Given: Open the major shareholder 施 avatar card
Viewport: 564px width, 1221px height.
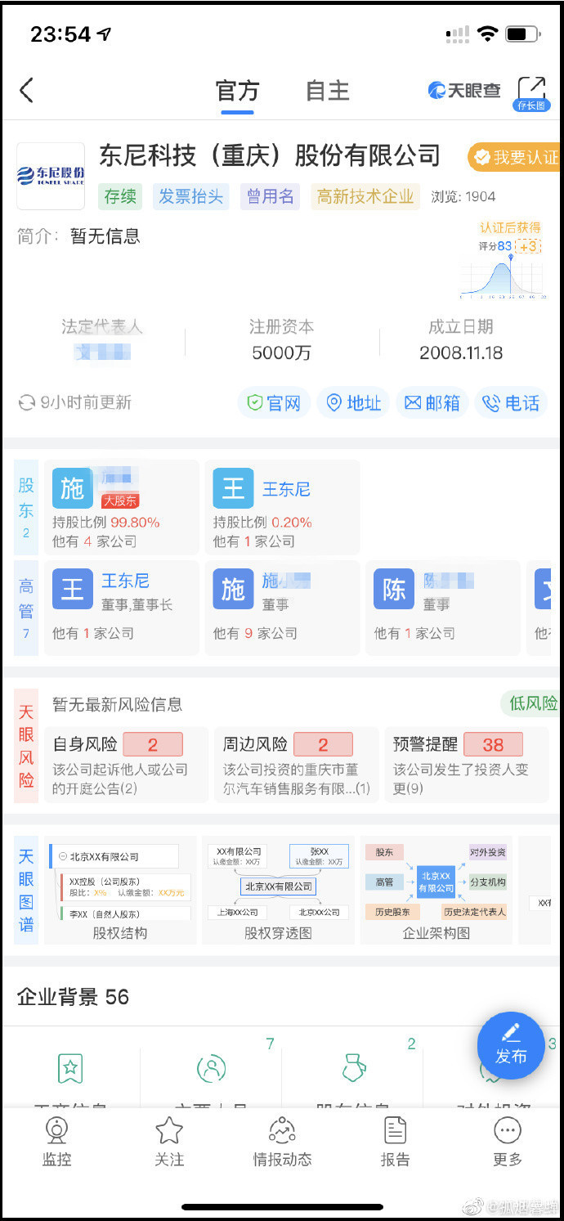Looking at the screenshot, I should (x=121, y=507).
